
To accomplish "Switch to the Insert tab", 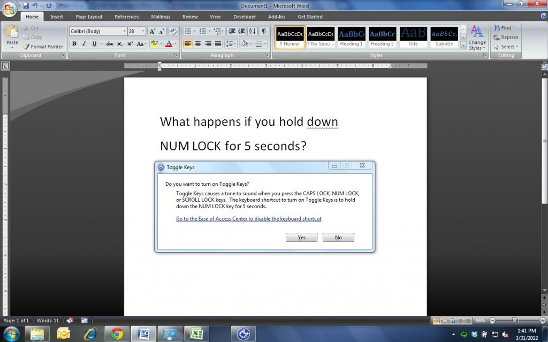I will 56,17.
